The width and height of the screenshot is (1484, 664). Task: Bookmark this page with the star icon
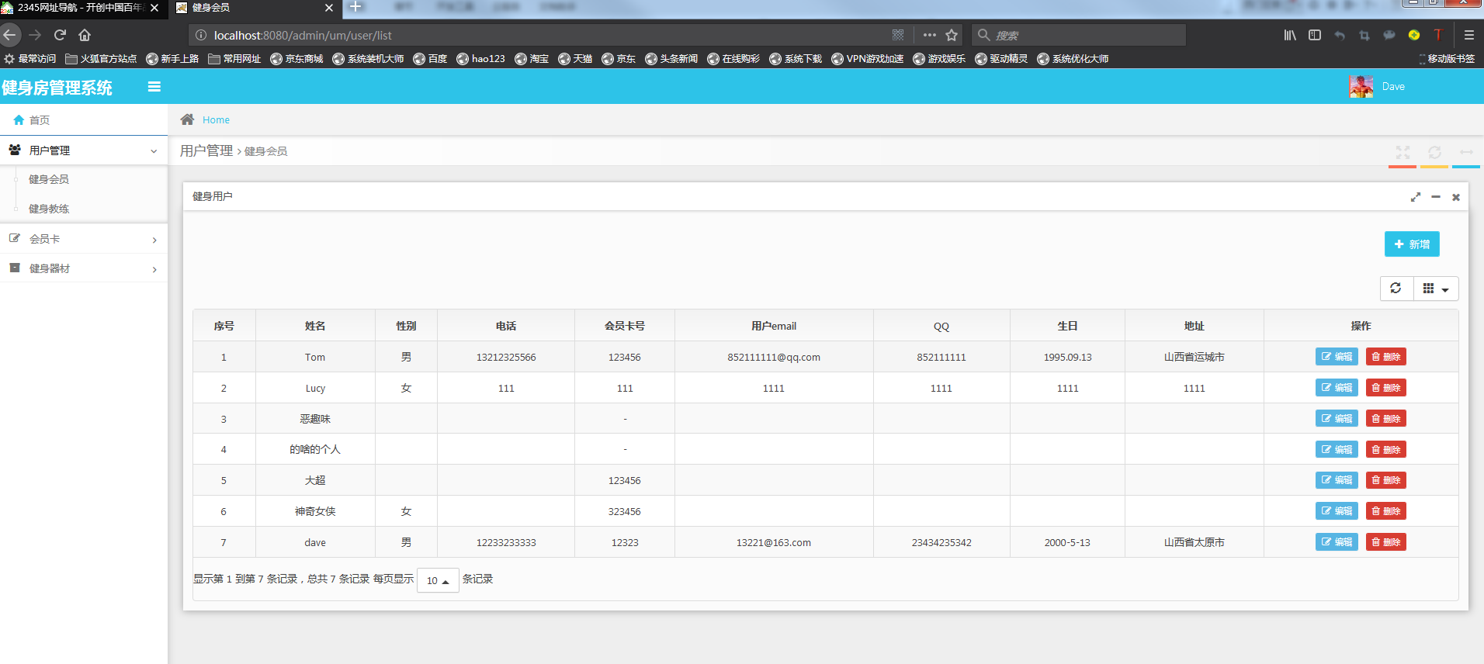952,35
